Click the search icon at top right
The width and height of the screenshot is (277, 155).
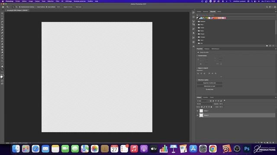click(x=267, y=7)
